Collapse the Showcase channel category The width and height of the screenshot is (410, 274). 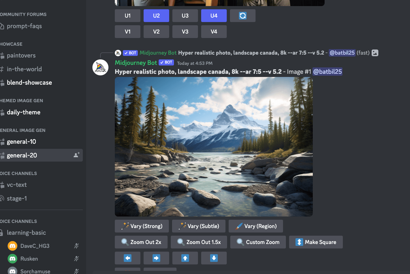pos(11,44)
